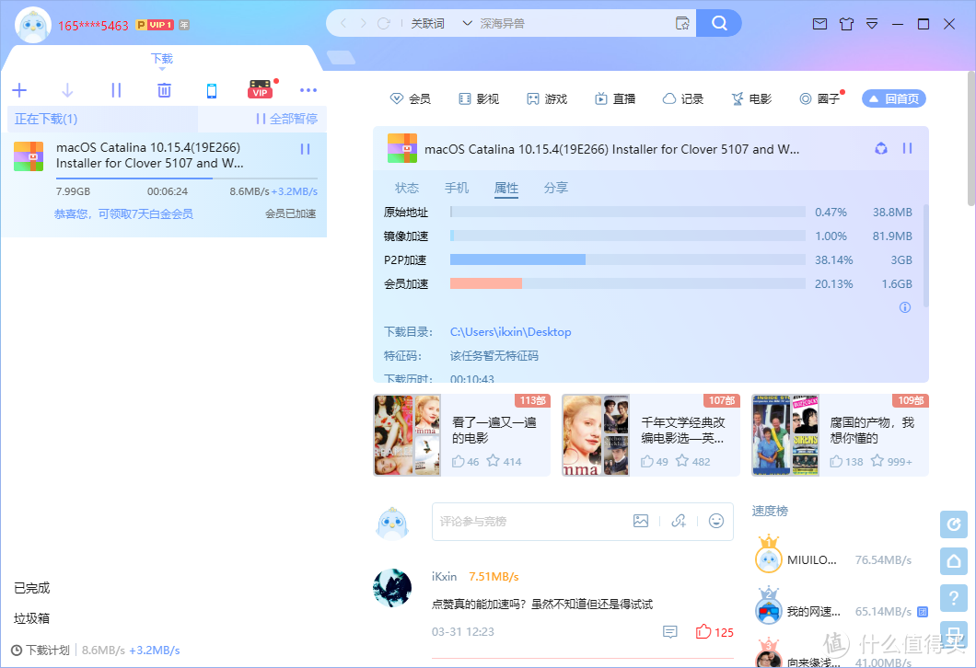Open the more options ... menu
Viewport: 976px width, 668px height.
click(x=308, y=90)
